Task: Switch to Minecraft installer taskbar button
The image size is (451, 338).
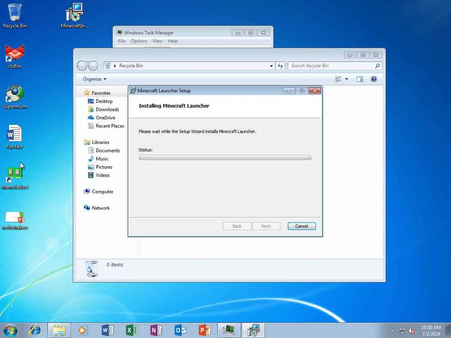Action: 253,330
